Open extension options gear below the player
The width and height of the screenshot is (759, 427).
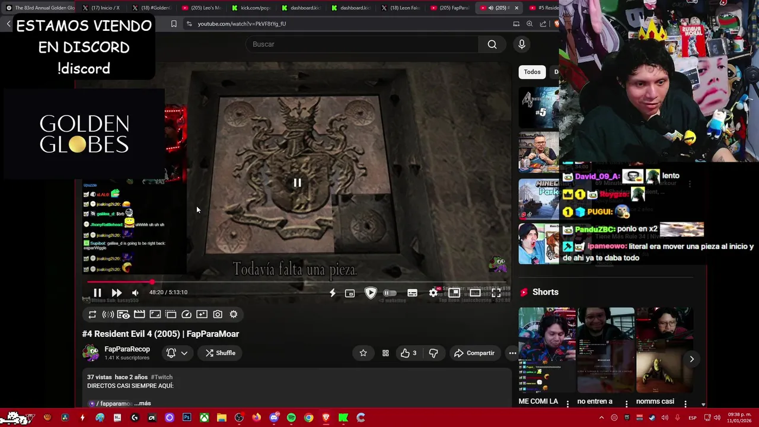coord(234,314)
